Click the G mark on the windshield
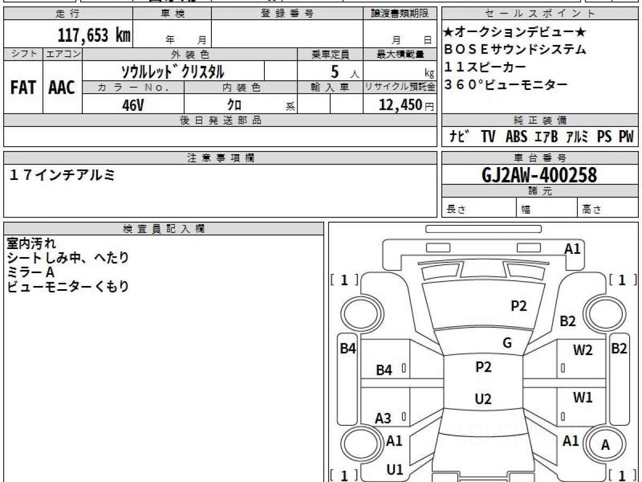The width and height of the screenshot is (642, 482). (507, 343)
